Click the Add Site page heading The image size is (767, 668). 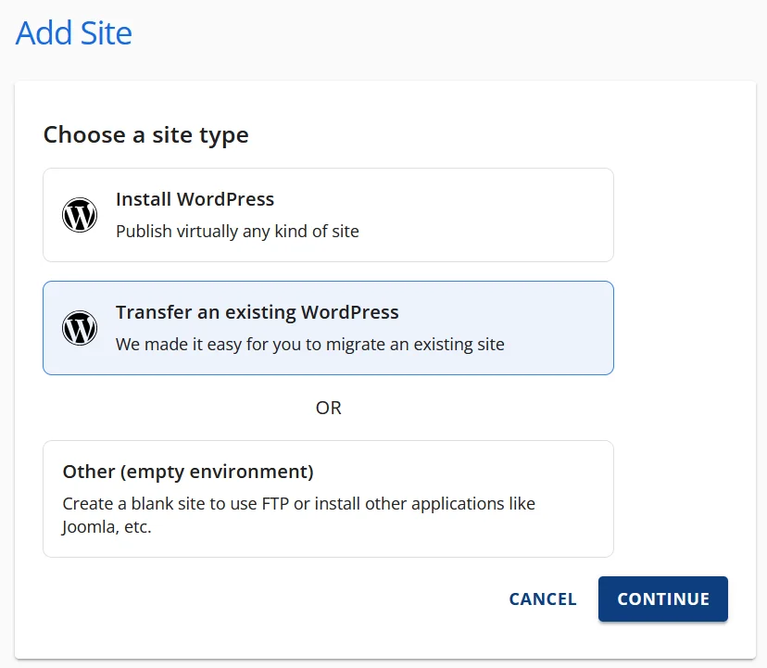pyautogui.click(x=74, y=33)
